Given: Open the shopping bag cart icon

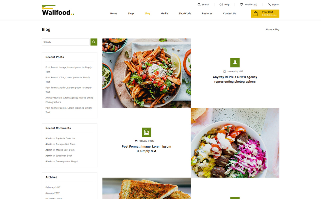Looking at the screenshot, I should point(255,14).
